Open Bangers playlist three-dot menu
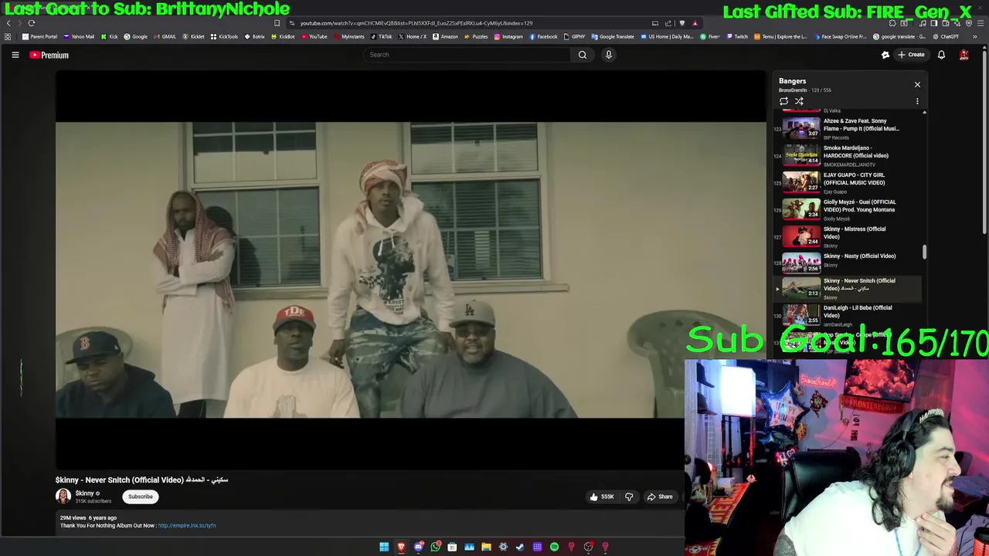 pos(917,101)
